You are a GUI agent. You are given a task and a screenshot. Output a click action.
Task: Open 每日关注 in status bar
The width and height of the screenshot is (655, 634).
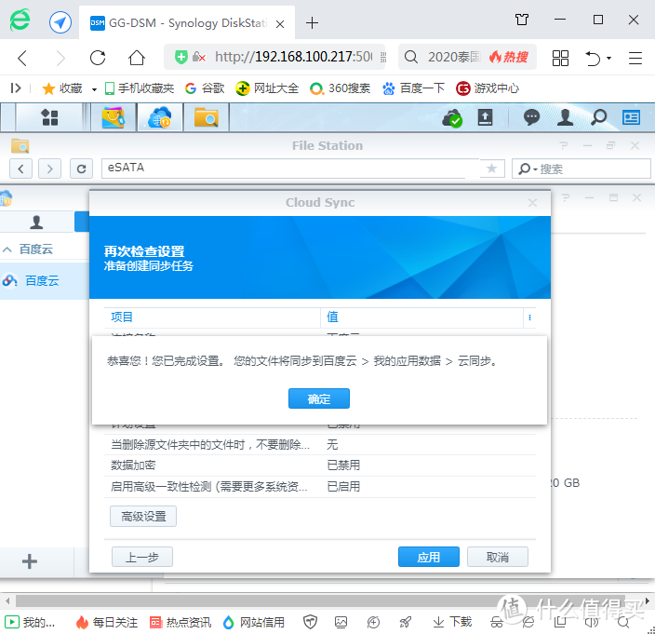click(x=107, y=622)
